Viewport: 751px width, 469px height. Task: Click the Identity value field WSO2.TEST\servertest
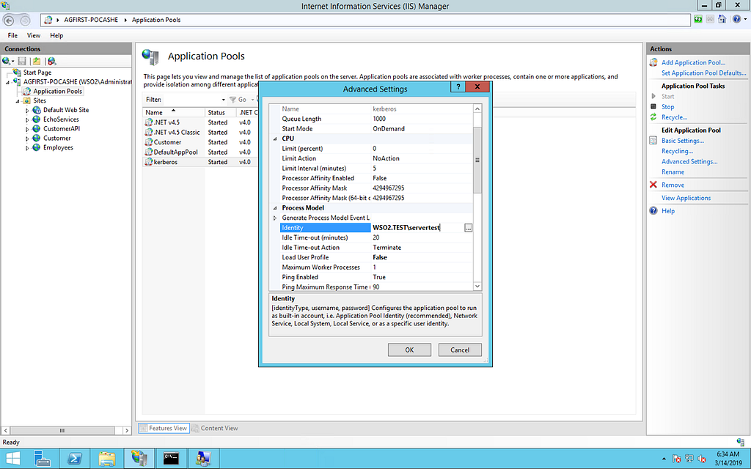pyautogui.click(x=417, y=228)
